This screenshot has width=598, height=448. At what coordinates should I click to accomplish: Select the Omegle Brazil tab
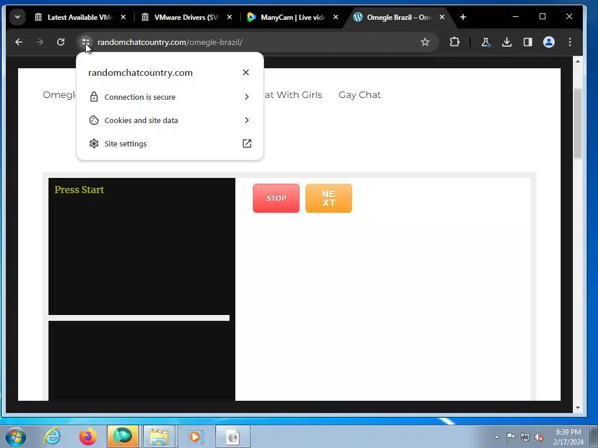[x=399, y=17]
